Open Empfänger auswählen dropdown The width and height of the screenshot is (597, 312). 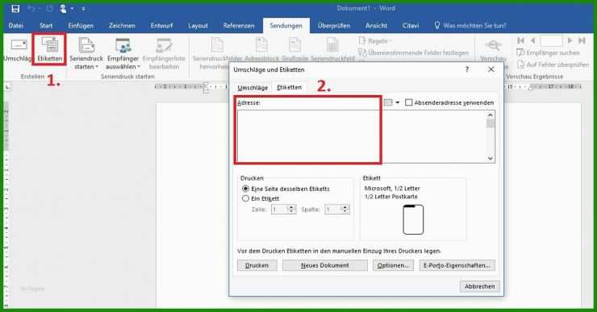point(123,54)
